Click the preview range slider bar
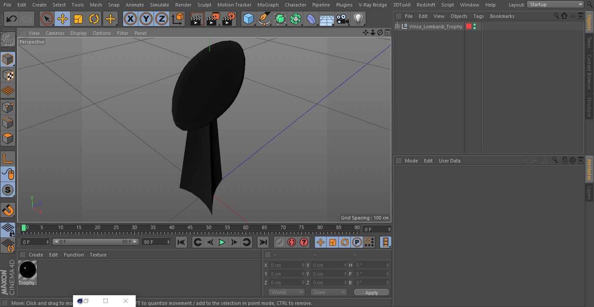Viewport: 594px width, 307px height. coord(96,242)
